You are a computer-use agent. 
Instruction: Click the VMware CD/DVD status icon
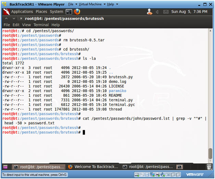pos(142,175)
